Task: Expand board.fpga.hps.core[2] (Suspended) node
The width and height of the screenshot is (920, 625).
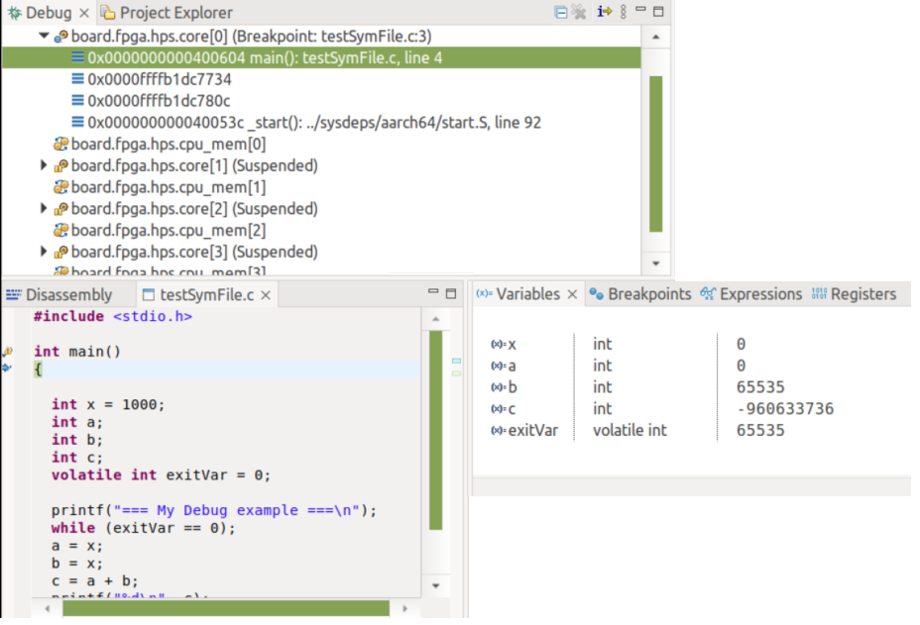Action: (x=44, y=209)
